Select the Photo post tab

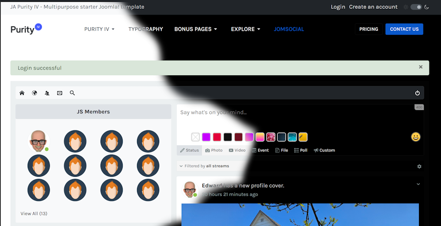(x=214, y=150)
